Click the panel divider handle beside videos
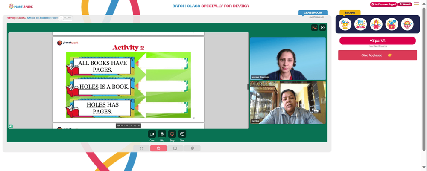This screenshot has height=171, width=427. (248, 87)
